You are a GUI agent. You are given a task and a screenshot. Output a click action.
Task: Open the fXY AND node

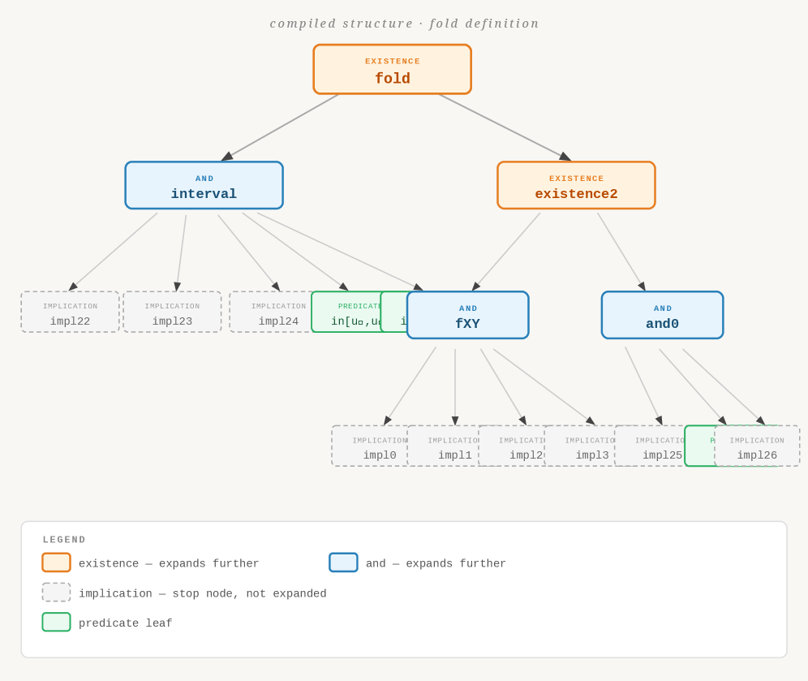(467, 316)
